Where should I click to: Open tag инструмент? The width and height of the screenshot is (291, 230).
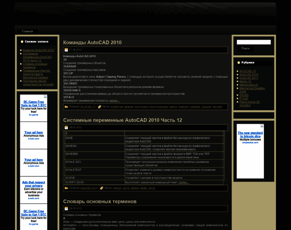point(141,107)
